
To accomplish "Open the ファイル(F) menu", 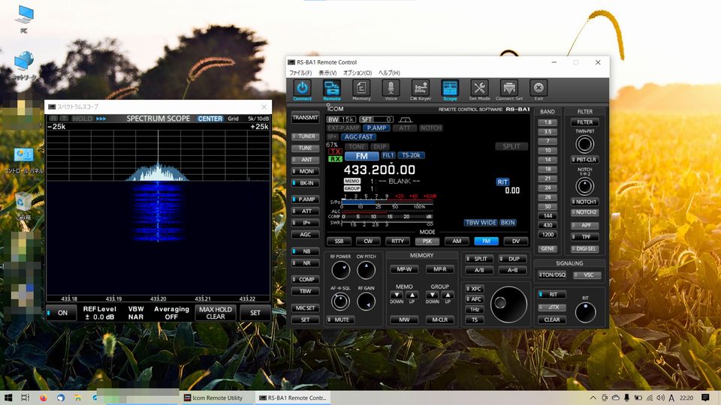I will [x=300, y=73].
